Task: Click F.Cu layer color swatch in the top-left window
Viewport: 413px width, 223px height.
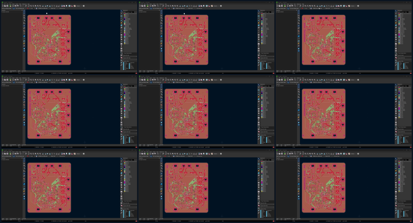Action: pos(124,14)
